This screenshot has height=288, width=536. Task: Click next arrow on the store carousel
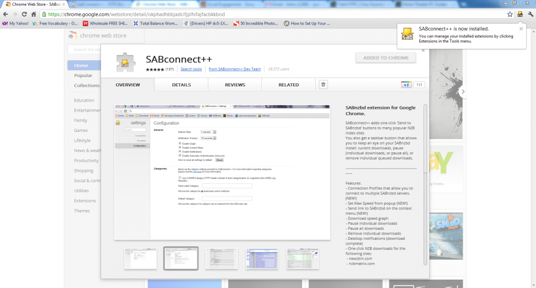click(x=463, y=92)
